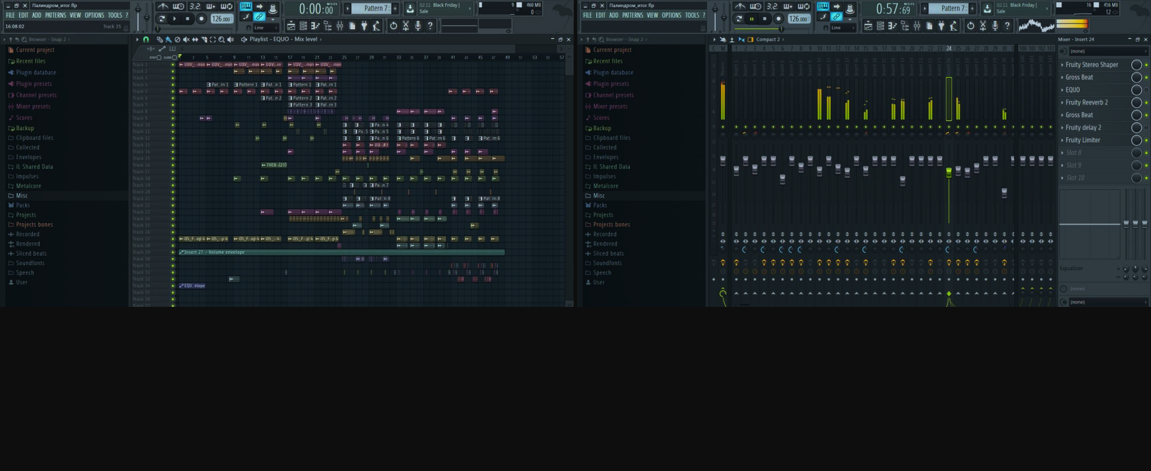
Task: Click the microphone icon in the playing window's toolbar
Action: click(995, 26)
